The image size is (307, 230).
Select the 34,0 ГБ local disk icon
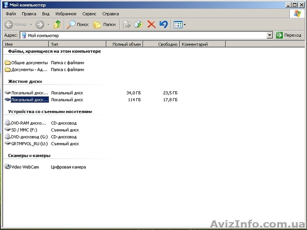click(x=7, y=93)
